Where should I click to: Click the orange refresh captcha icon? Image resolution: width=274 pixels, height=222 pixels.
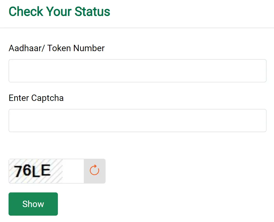pyautogui.click(x=94, y=171)
